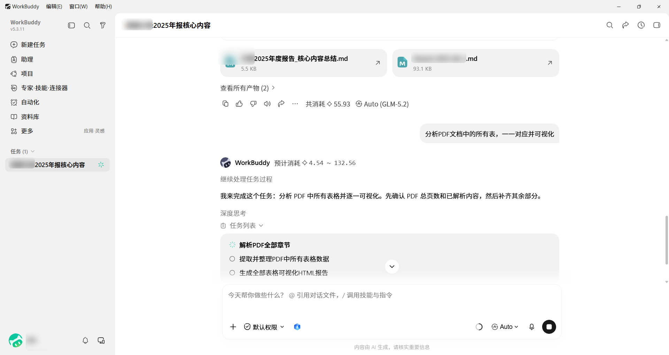Jump to the latest message with the down arrow
The height and width of the screenshot is (355, 669).
392,267
